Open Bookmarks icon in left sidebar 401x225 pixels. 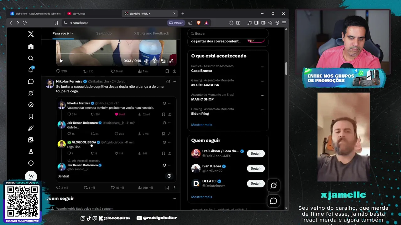pos(31,117)
